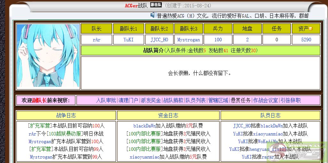Click the assets value 5290
This screenshot has height=163, width=328.
(x=306, y=40)
